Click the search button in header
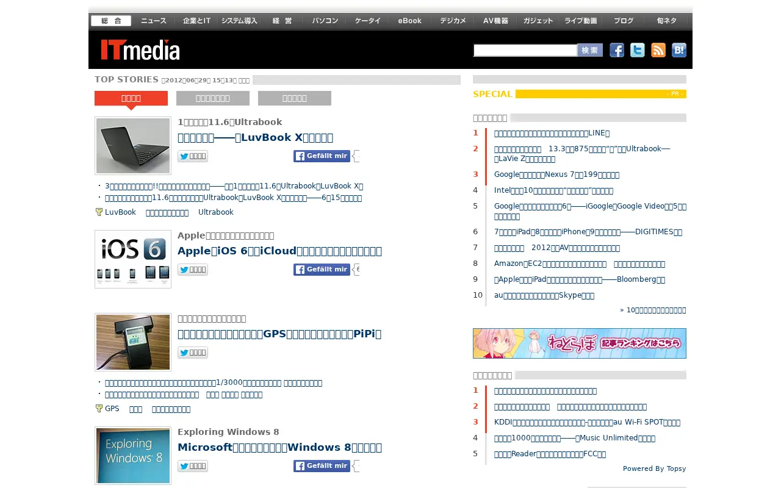The height and width of the screenshot is (488, 781). (x=590, y=50)
